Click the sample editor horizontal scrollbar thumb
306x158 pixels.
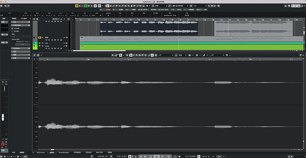(x=52, y=150)
